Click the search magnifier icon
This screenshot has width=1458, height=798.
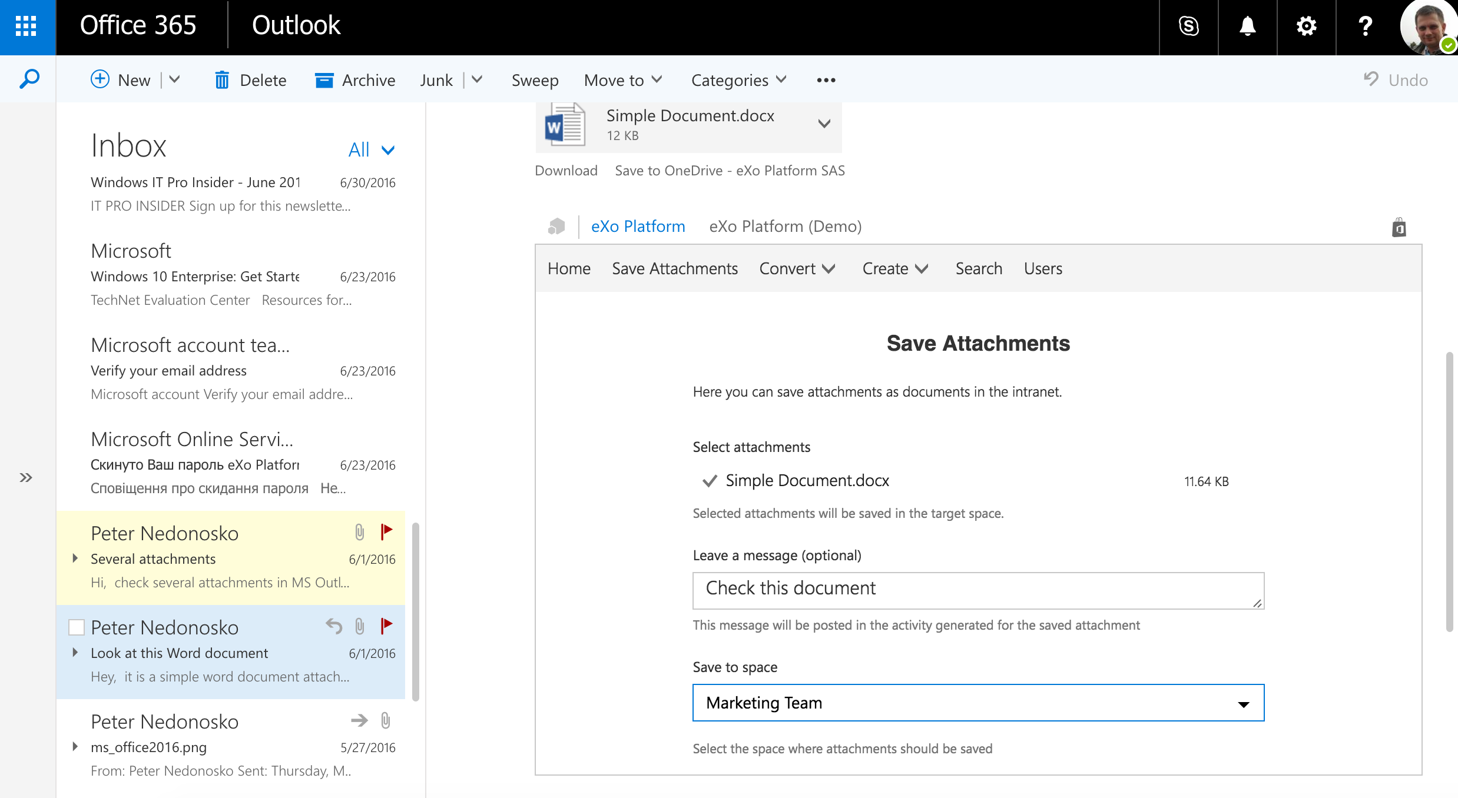[29, 79]
